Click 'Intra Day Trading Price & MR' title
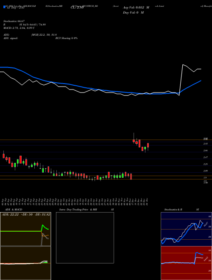The width and height of the screenshot is (212, 280). (x=78, y=210)
